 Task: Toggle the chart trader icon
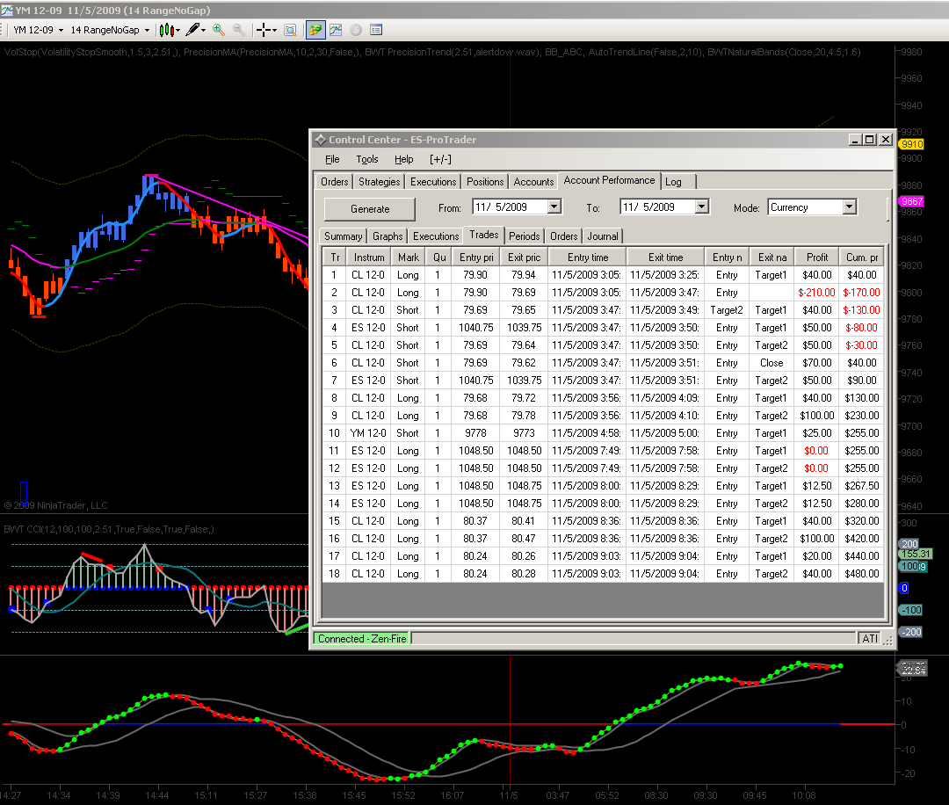315,30
